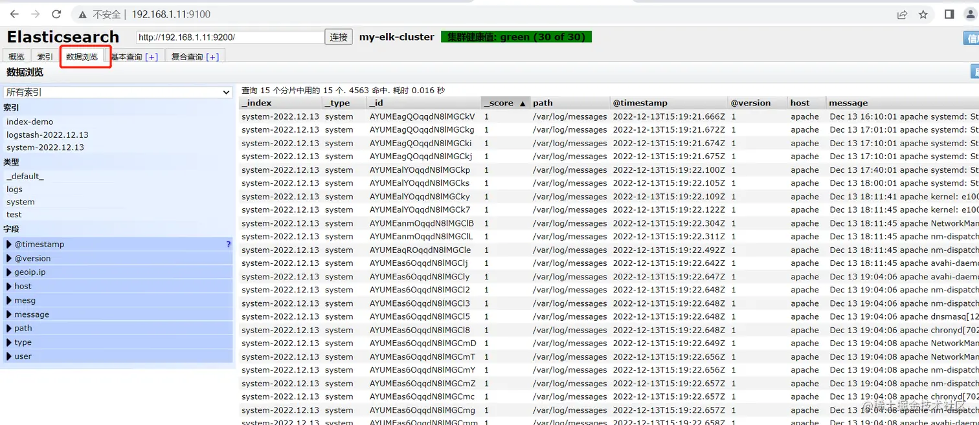Sort by the _id column header
The image size is (979, 425).
(424, 103)
